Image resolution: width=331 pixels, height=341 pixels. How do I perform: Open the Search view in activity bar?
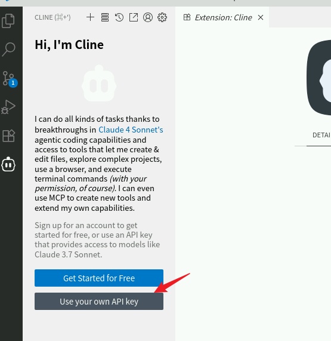8,50
